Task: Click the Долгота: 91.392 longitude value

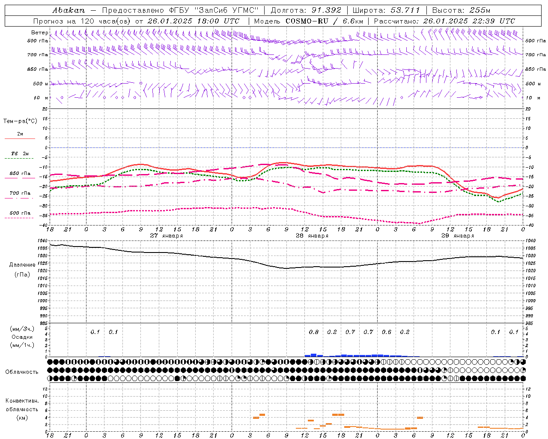Action: click(x=306, y=10)
